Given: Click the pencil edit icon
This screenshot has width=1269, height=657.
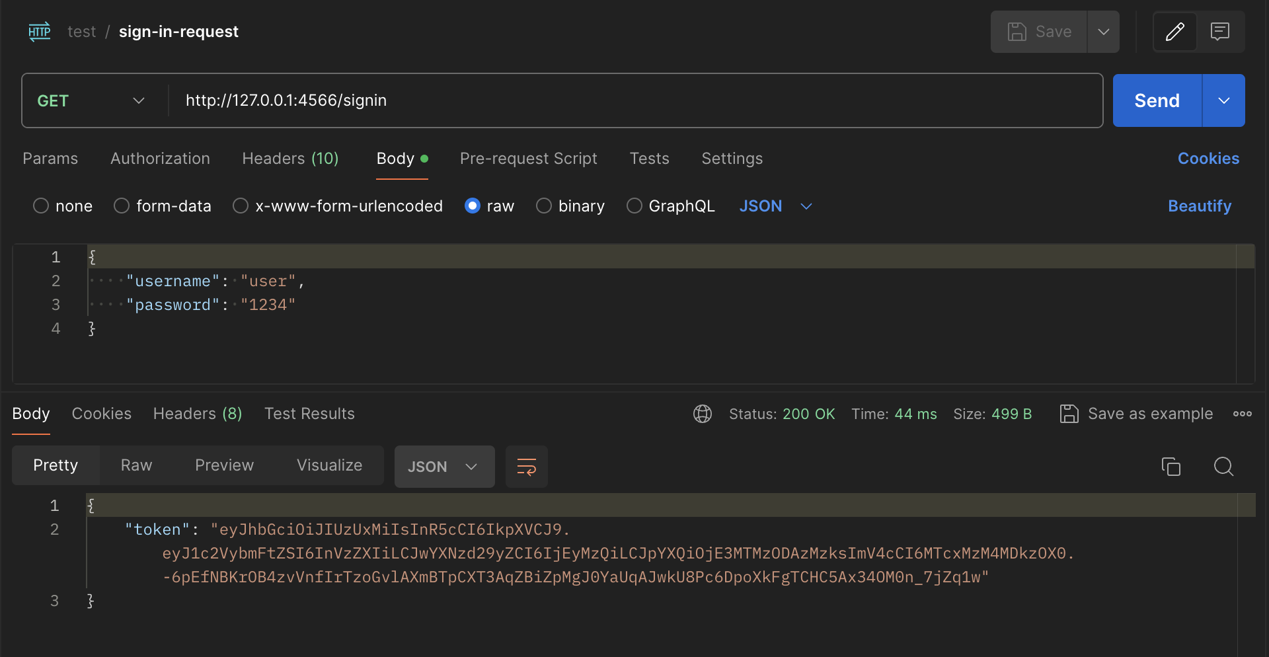Looking at the screenshot, I should coord(1175,32).
